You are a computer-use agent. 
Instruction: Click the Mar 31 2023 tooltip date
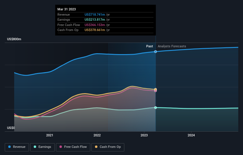(x=67, y=9)
